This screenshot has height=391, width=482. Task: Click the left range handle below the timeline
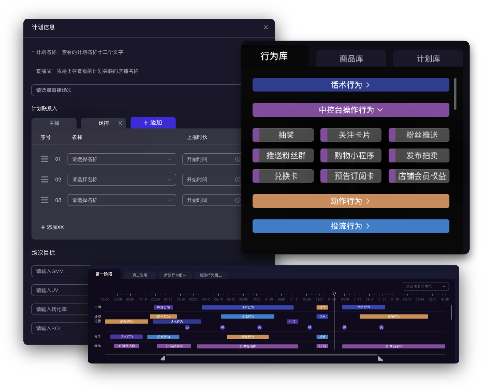click(163, 358)
